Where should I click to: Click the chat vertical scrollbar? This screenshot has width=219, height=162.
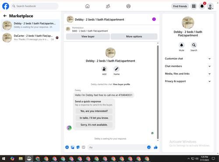click(158, 92)
